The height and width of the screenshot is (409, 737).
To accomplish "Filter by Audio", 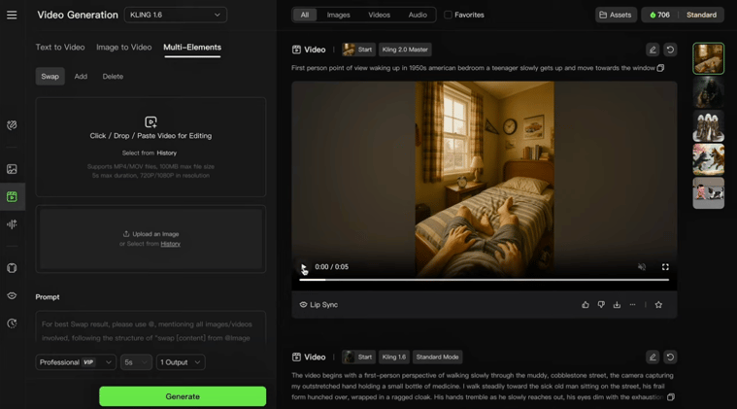I will point(418,15).
